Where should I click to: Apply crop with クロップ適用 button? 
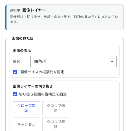(x=56, y=108)
